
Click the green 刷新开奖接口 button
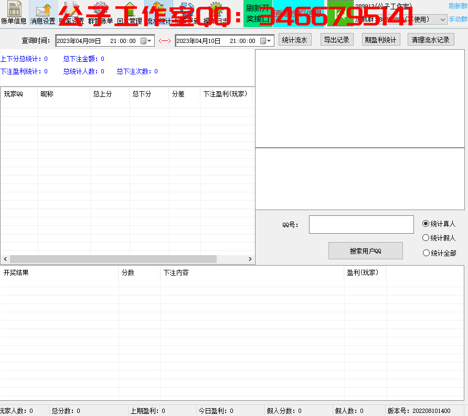(x=258, y=14)
